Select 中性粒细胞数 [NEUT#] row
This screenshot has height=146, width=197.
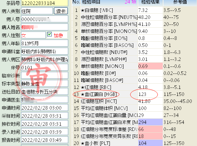point(134,52)
